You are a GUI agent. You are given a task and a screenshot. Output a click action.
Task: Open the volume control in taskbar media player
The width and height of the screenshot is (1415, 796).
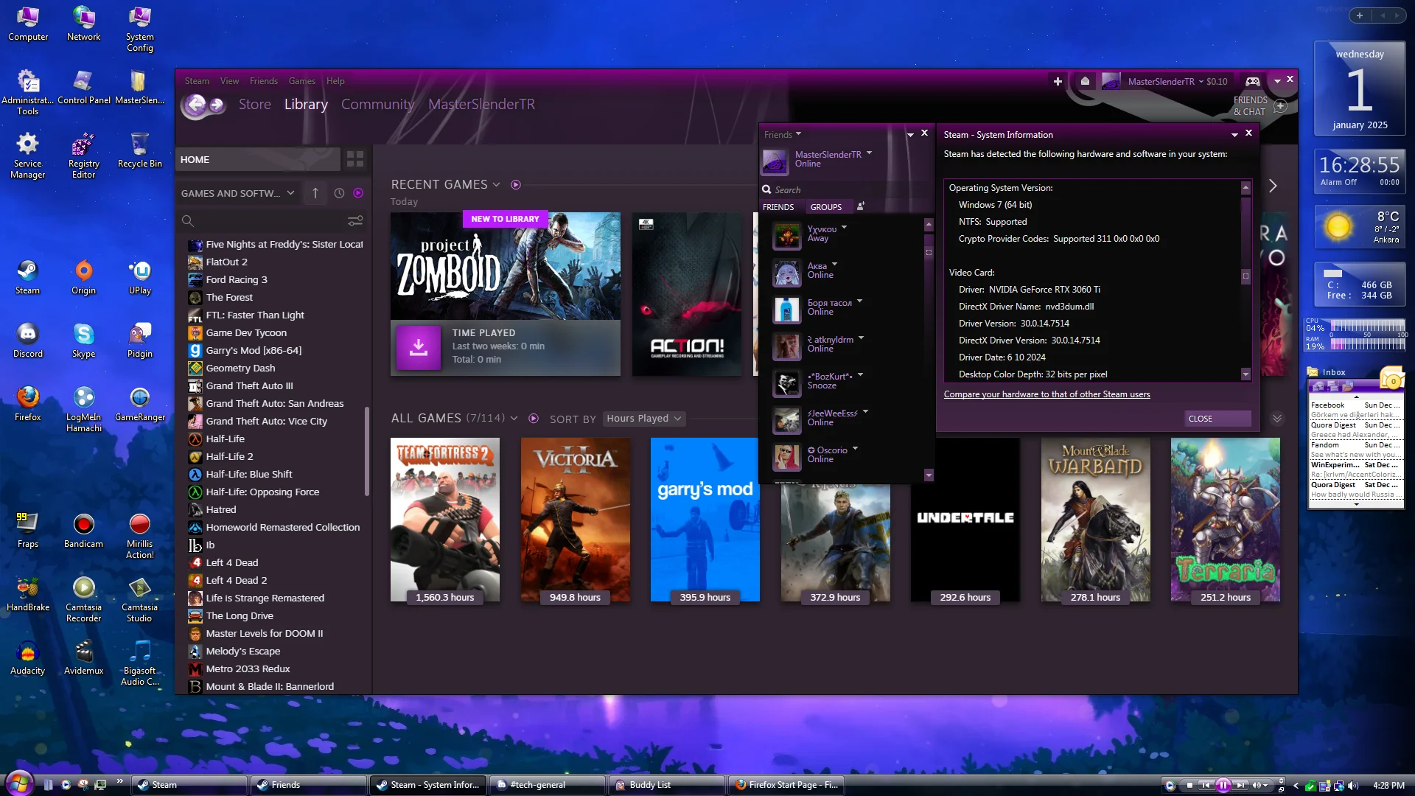(1257, 785)
